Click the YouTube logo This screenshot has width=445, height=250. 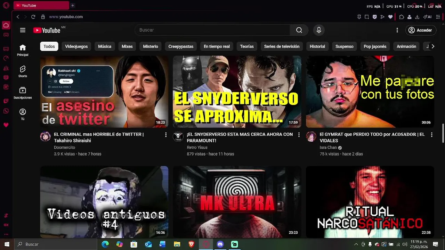tap(47, 30)
